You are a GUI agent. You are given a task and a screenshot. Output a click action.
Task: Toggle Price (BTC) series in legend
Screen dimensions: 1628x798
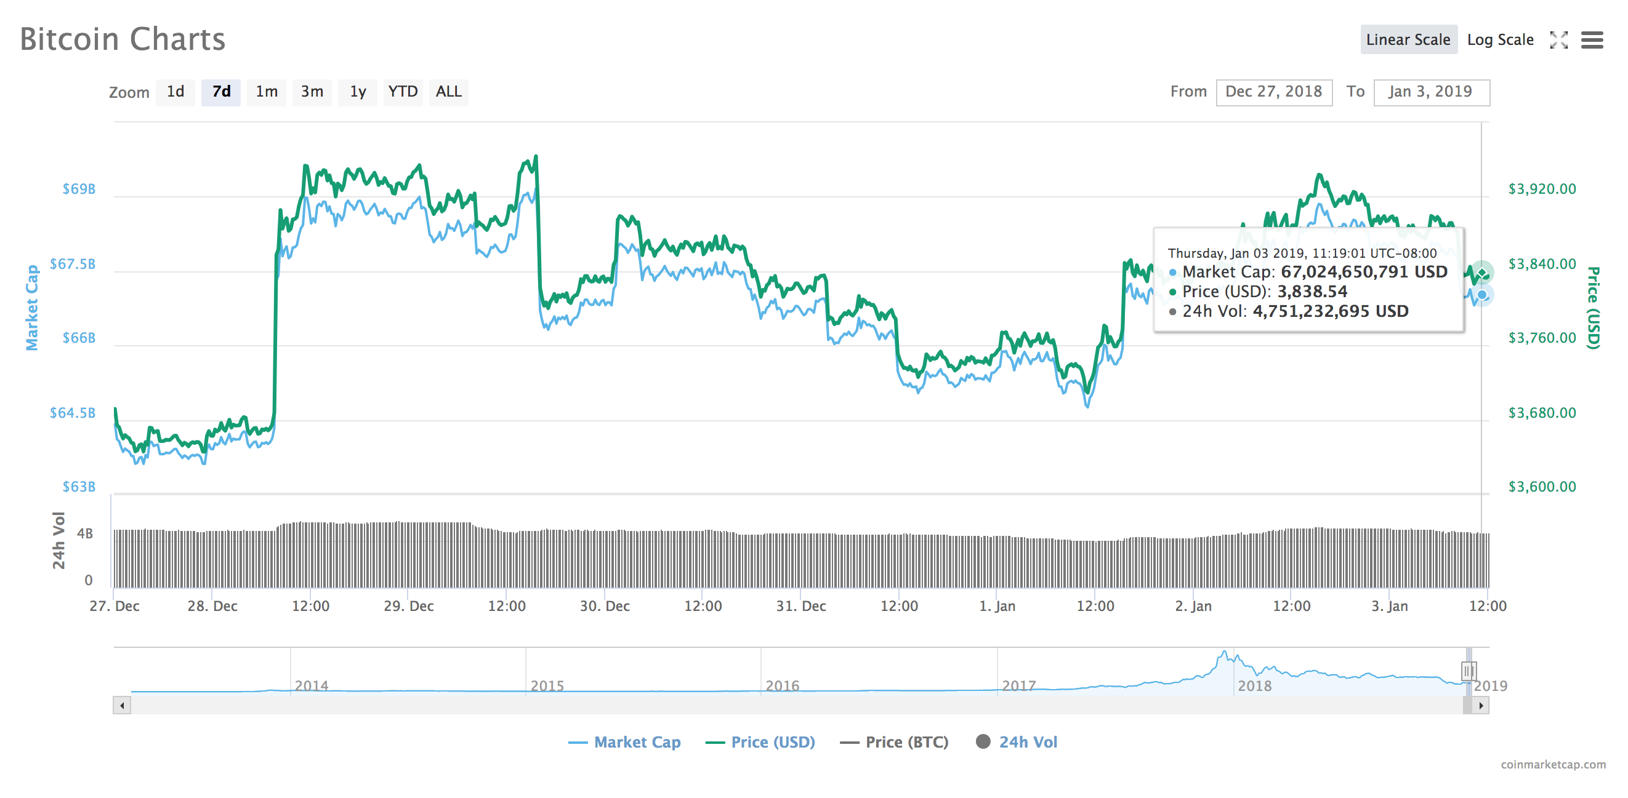pos(893,742)
